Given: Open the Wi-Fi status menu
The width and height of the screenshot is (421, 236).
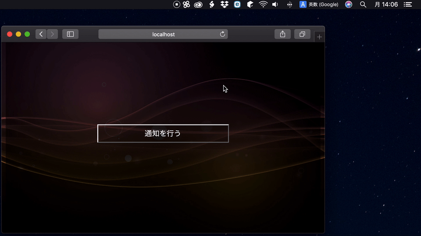Looking at the screenshot, I should click(x=263, y=4).
